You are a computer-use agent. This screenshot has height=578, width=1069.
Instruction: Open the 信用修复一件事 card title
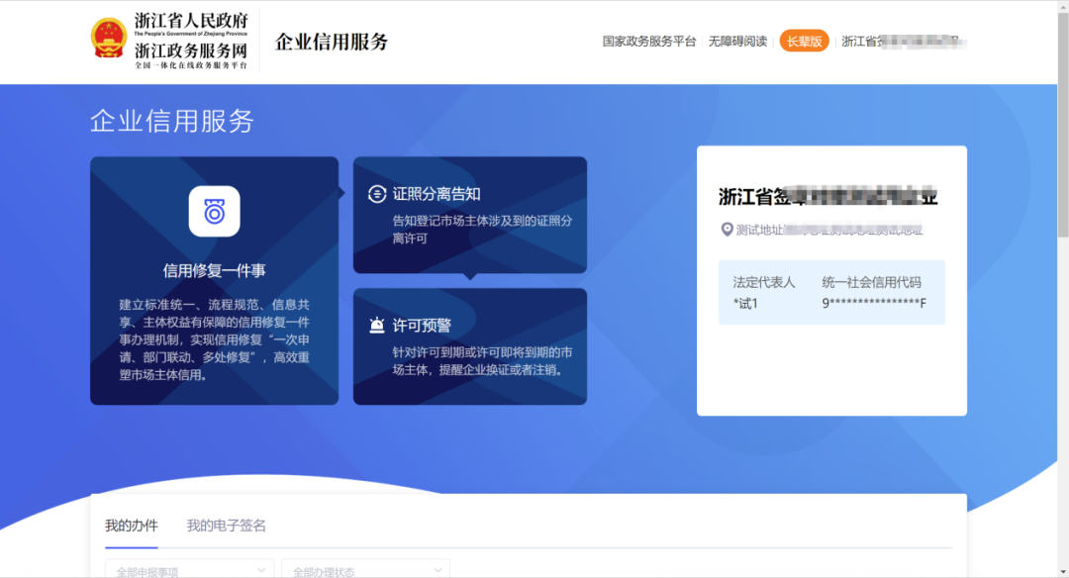click(x=214, y=270)
